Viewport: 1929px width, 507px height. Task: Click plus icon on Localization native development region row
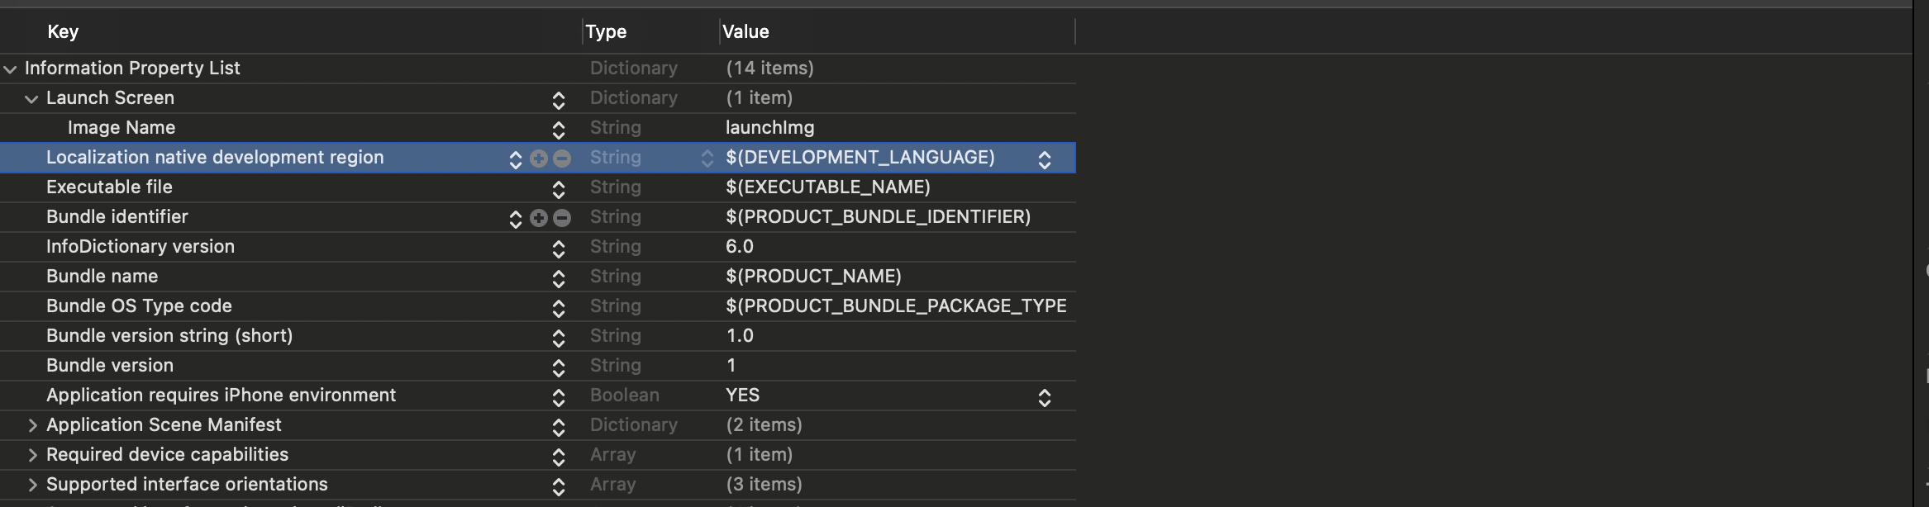pyautogui.click(x=539, y=159)
